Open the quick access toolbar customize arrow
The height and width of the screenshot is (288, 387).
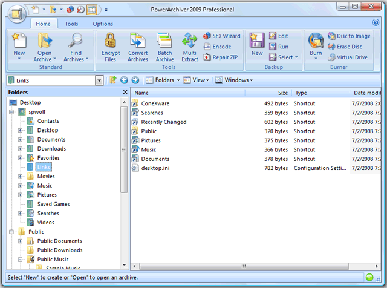[x=106, y=10]
